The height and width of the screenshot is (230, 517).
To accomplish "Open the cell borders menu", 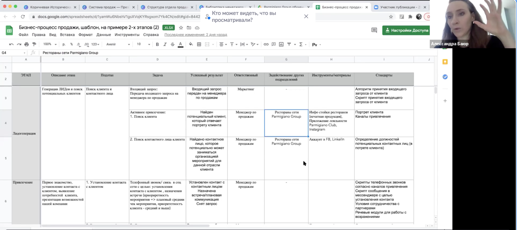I will (x=199, y=45).
